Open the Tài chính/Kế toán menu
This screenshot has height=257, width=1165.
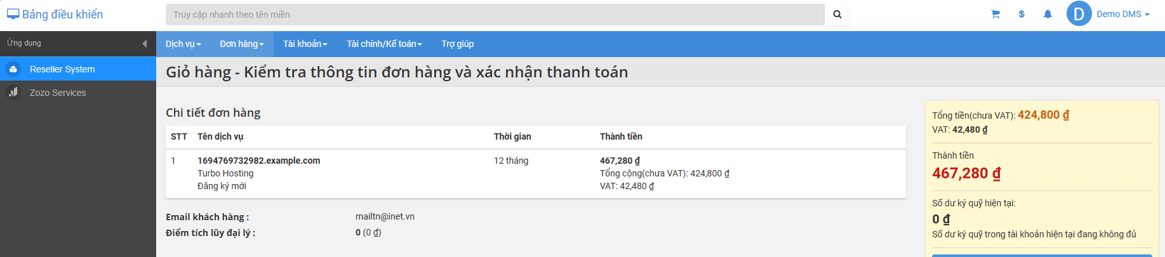(384, 44)
